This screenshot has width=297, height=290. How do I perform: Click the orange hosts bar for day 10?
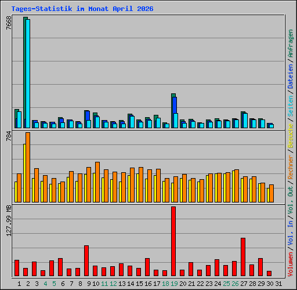(97, 182)
